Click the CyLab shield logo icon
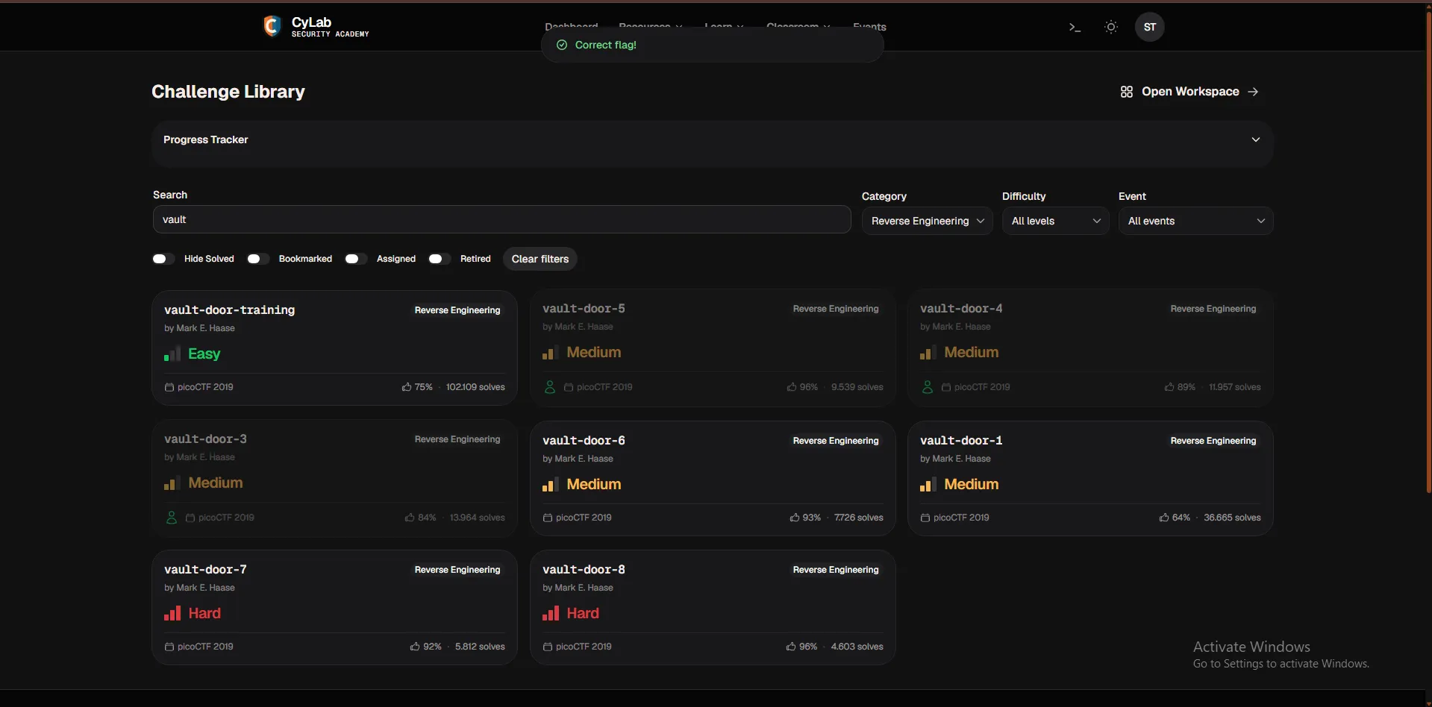Viewport: 1432px width, 707px height. coord(272,26)
